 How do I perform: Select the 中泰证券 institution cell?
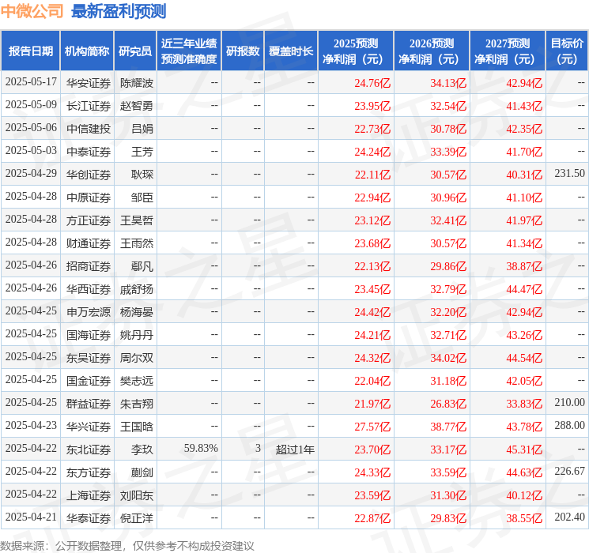(x=89, y=152)
